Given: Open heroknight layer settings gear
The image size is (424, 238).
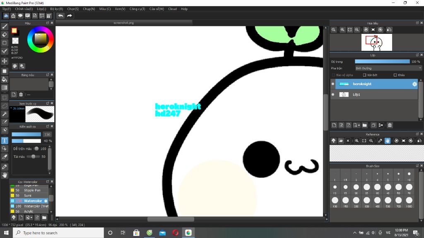Looking at the screenshot, I should coord(414,84).
